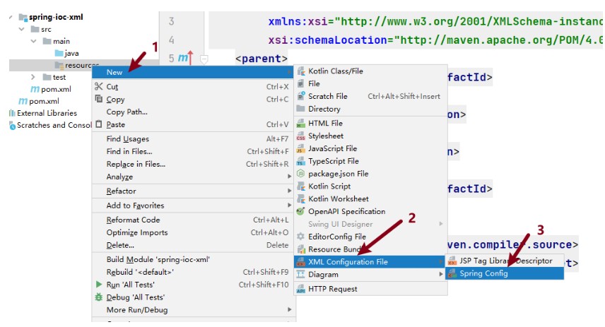Choose Find in Files...
The height and width of the screenshot is (327, 605).
192,152
